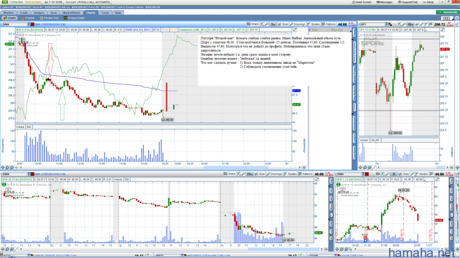Toggle the Level II side tab
Screen dimensions: 460x258
tap(355, 138)
